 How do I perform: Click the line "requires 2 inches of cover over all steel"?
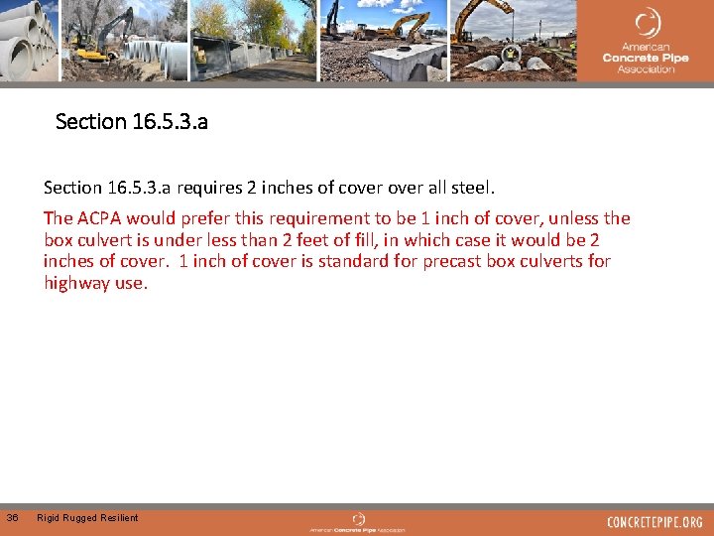(x=335, y=188)
